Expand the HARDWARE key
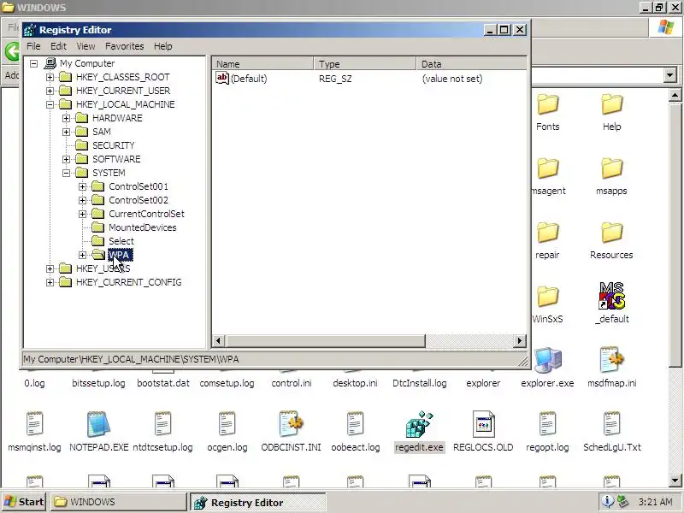Image resolution: width=684 pixels, height=513 pixels. point(67,118)
